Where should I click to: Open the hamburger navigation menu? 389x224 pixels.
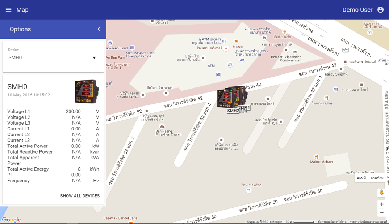pos(8,10)
